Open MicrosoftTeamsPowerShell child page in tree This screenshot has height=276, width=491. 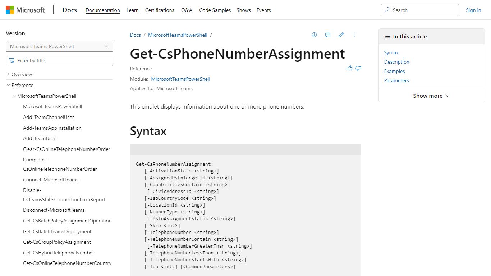click(52, 106)
